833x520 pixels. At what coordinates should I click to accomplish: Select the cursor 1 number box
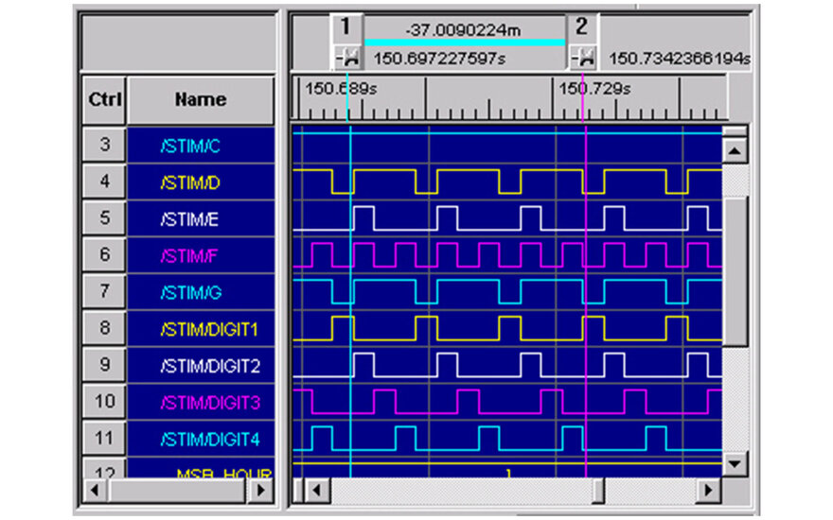click(346, 26)
